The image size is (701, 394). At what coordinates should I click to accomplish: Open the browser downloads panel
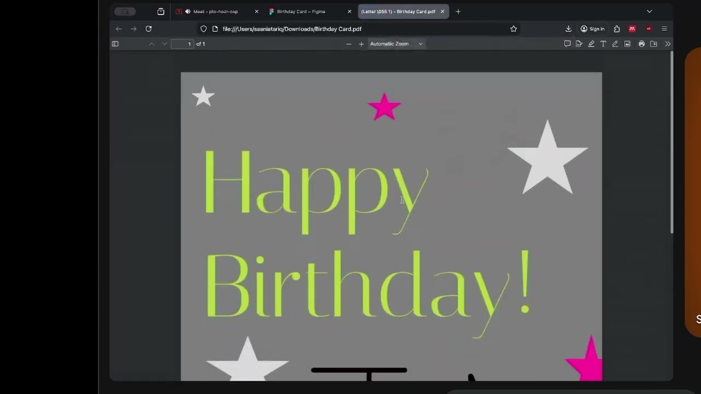pyautogui.click(x=568, y=28)
